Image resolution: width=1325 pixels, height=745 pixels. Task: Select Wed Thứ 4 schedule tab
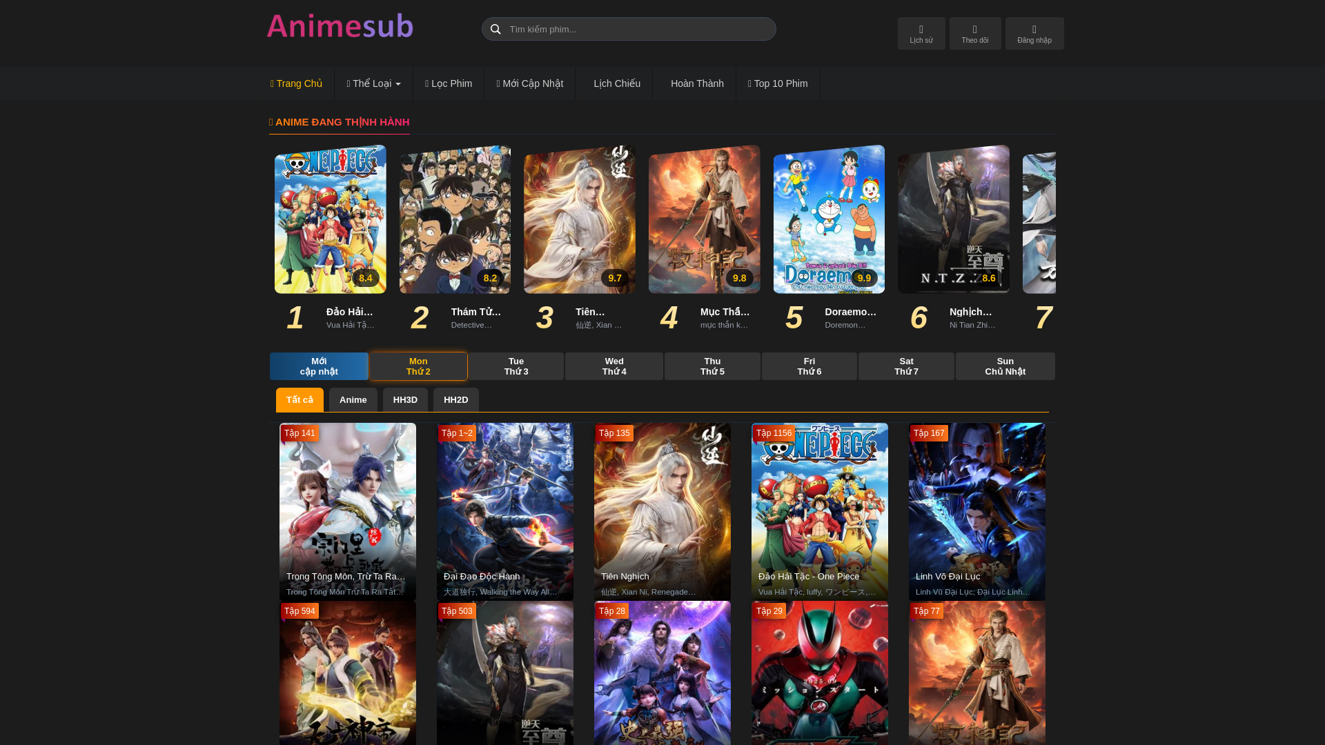[x=614, y=366]
